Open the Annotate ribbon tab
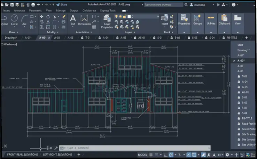Viewport: 257px width, 159px height. tap(19, 10)
